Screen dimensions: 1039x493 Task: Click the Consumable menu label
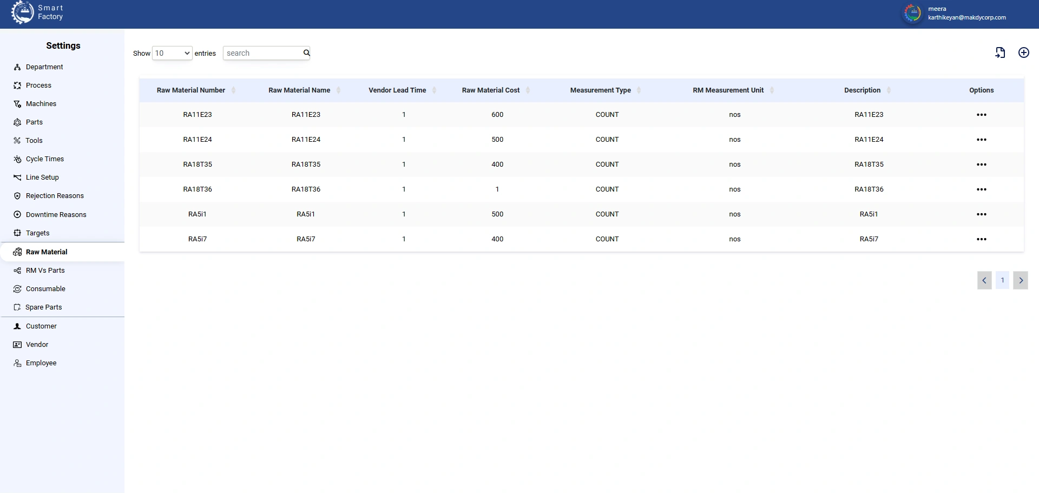pos(45,289)
